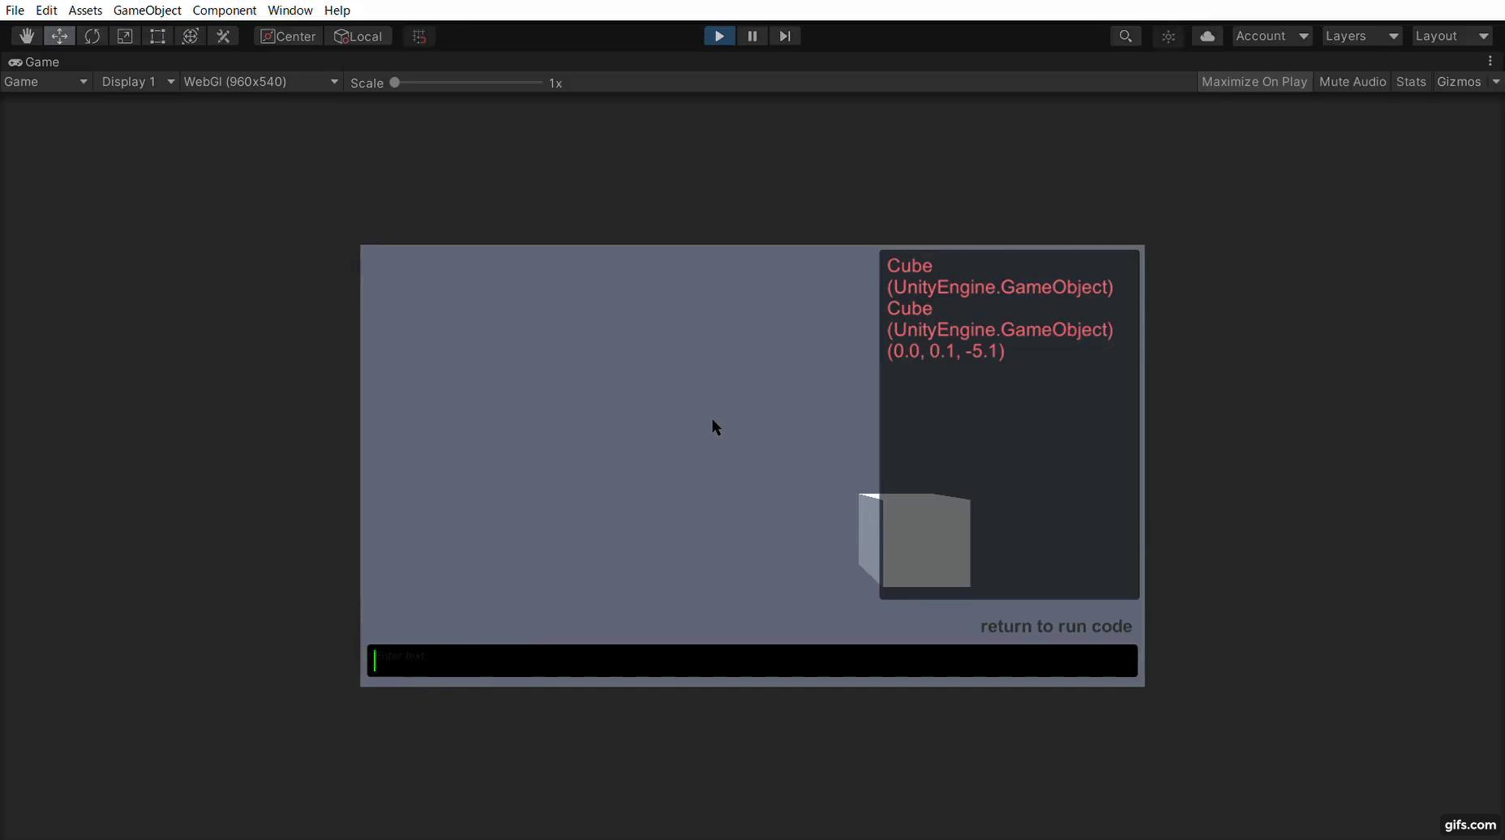Click the grid snapping icon
The height and width of the screenshot is (840, 1505).
(x=419, y=36)
